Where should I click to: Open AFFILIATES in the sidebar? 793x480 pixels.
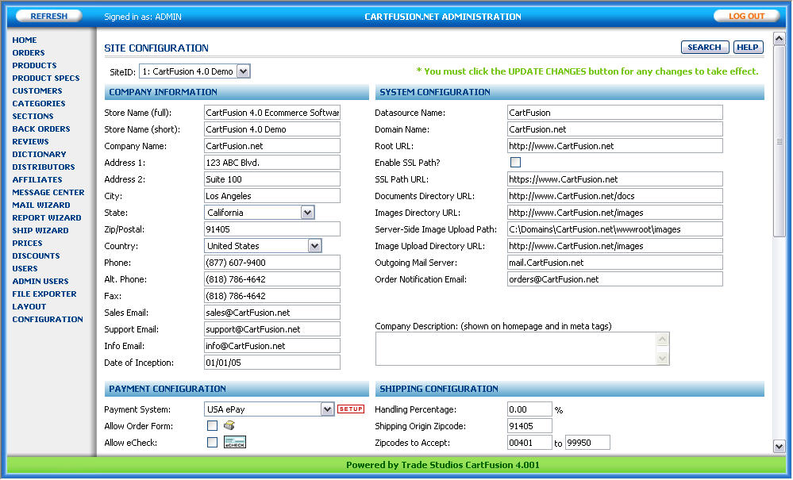coord(37,179)
